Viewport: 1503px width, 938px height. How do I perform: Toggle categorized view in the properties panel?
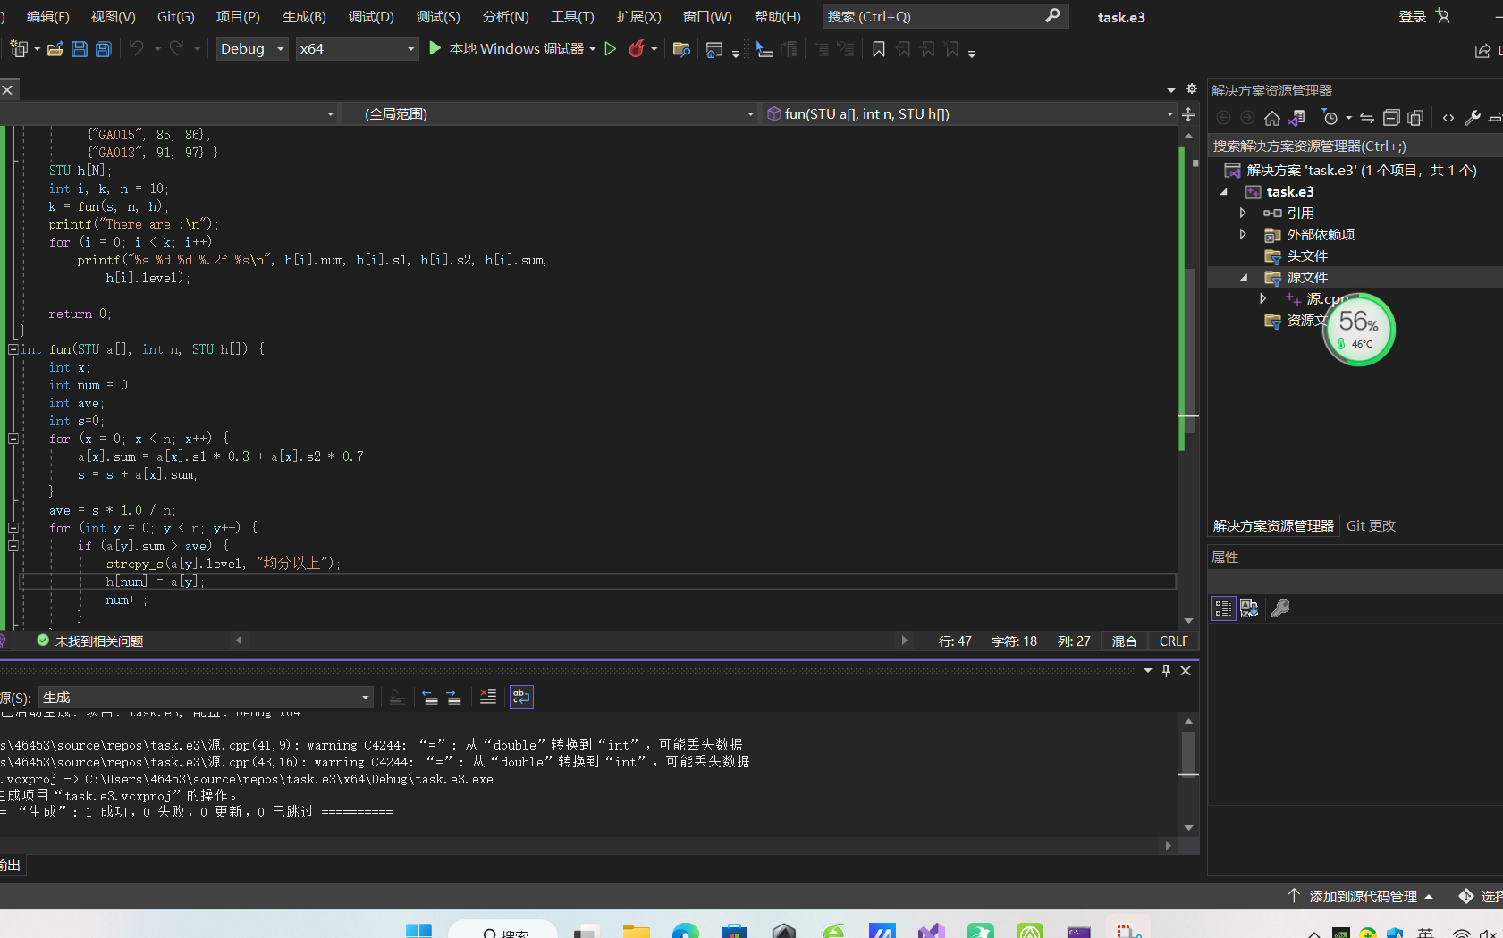(1223, 608)
